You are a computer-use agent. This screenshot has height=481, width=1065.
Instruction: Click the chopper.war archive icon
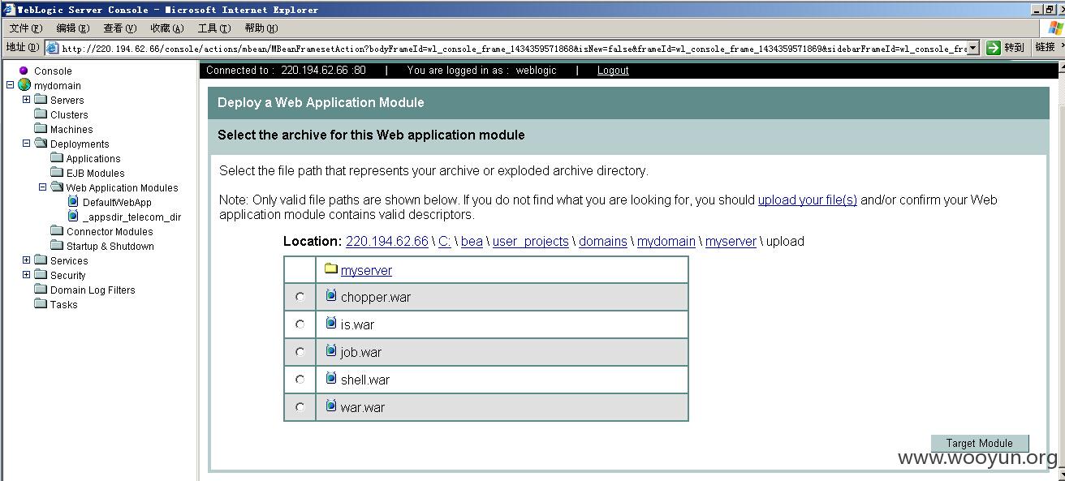click(x=331, y=295)
